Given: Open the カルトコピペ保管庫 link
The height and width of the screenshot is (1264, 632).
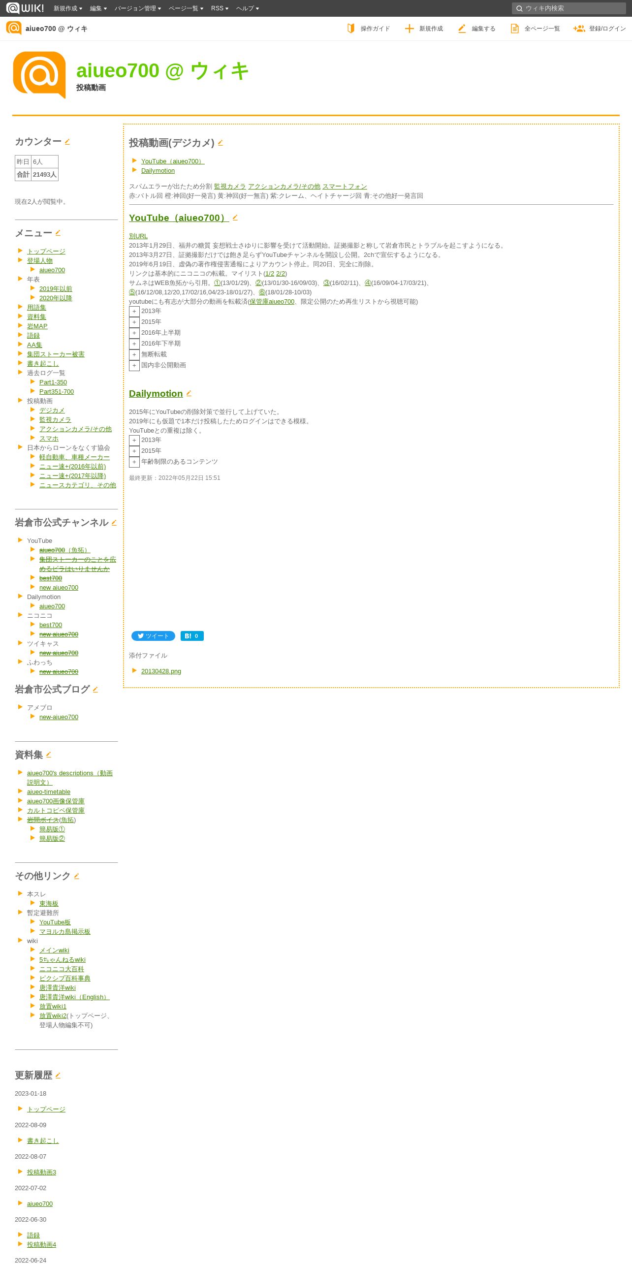Looking at the screenshot, I should [56, 811].
